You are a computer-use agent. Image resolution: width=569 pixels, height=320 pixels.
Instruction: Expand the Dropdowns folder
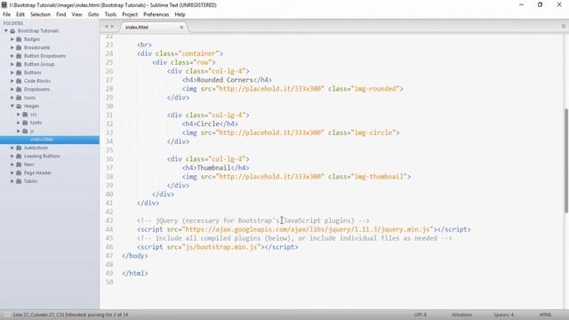[x=12, y=89]
